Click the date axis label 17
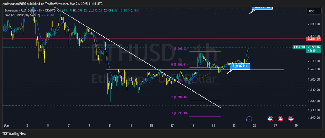Image resolution: width=325 pixels, height=138 pixels. [172, 126]
